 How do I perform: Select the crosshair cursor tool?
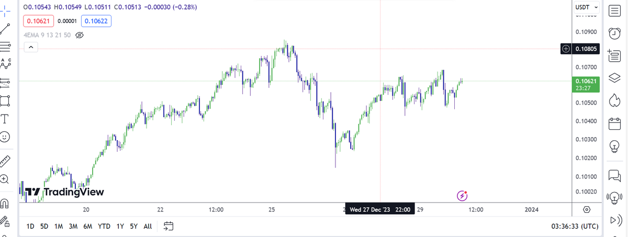click(5, 10)
